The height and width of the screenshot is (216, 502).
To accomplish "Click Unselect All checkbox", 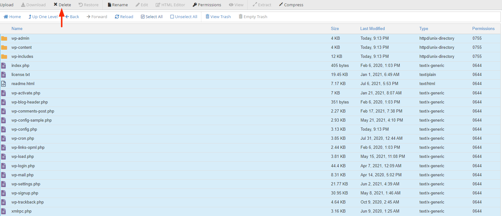I will (184, 17).
